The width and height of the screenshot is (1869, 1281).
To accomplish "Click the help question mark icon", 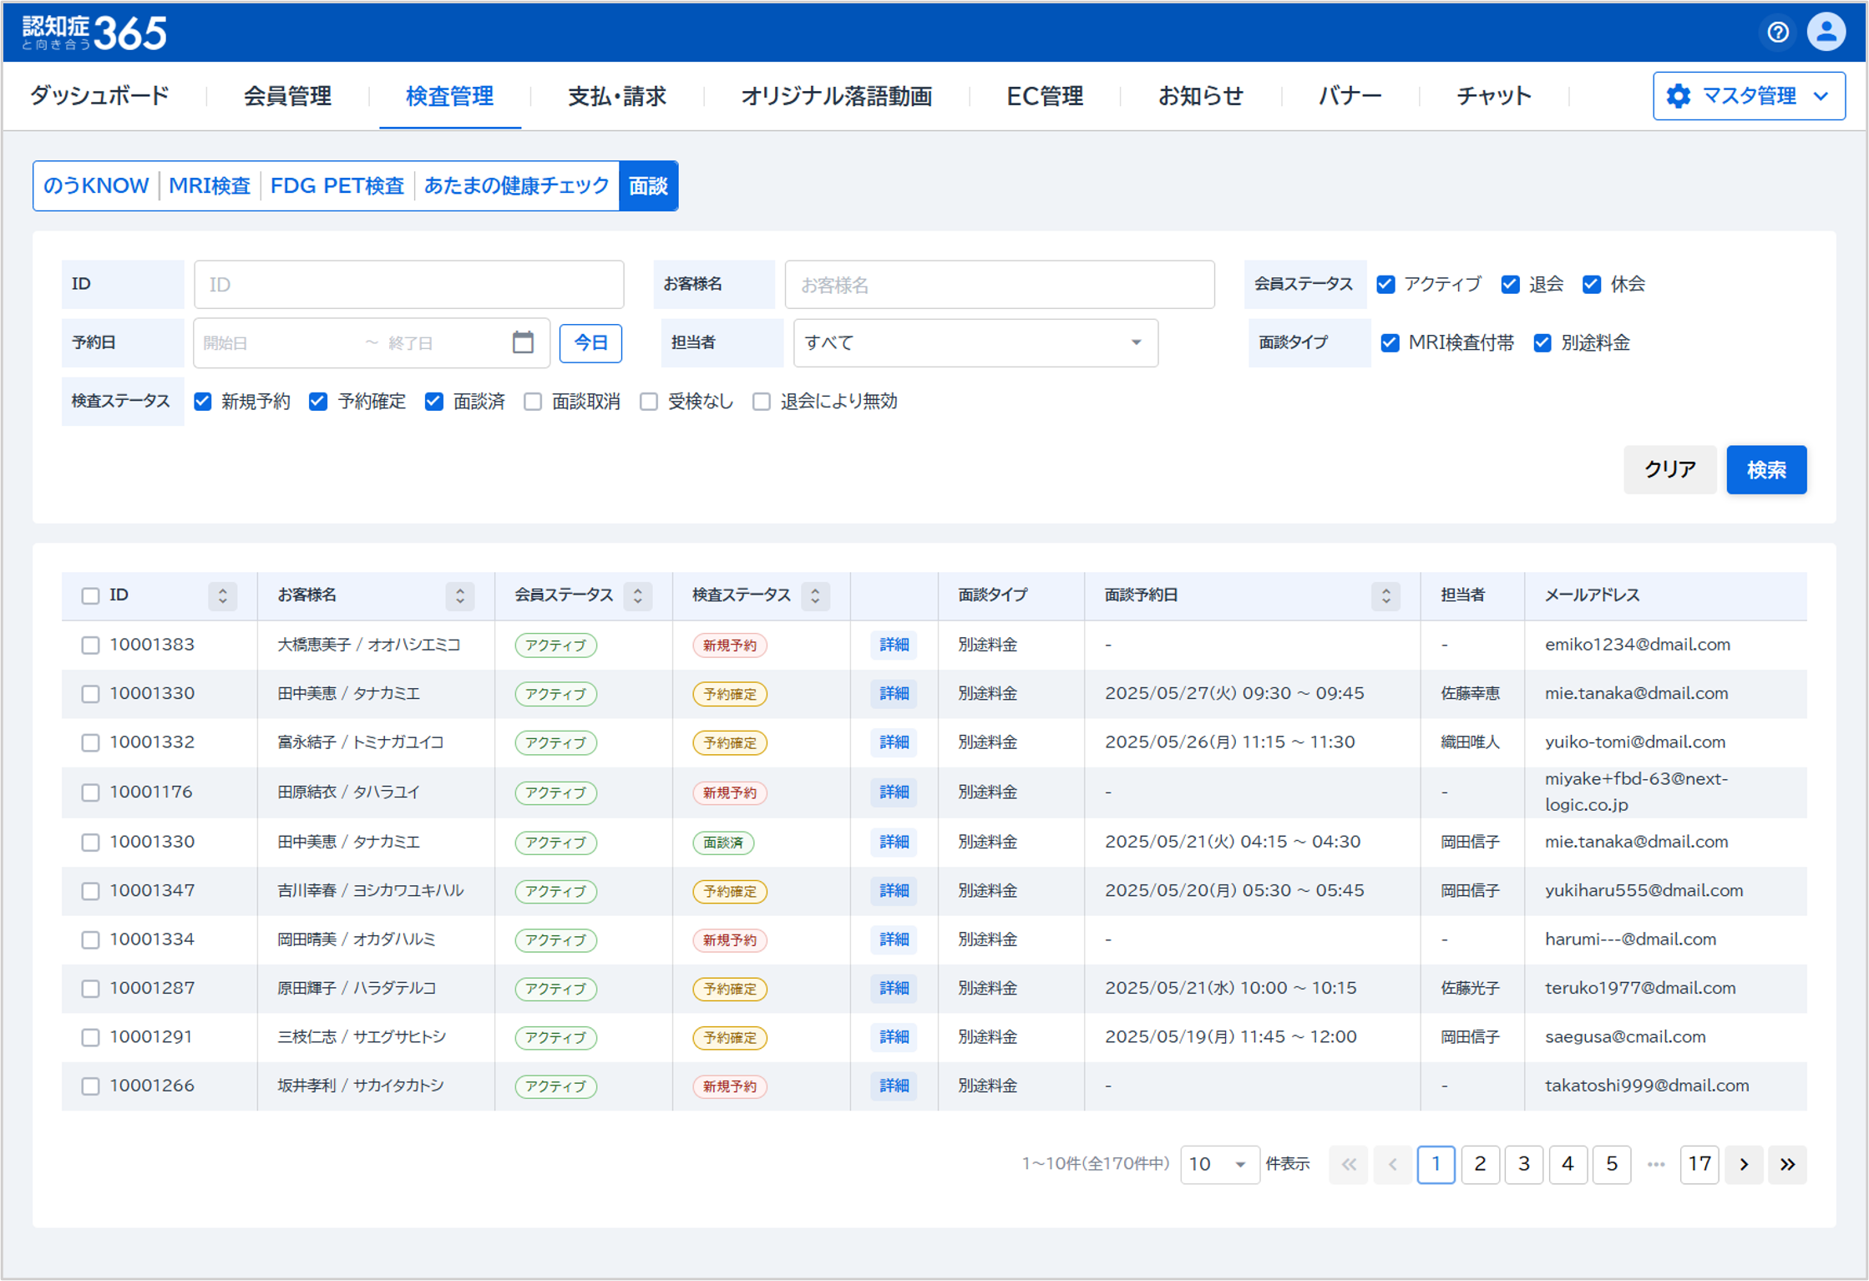I will (1777, 32).
